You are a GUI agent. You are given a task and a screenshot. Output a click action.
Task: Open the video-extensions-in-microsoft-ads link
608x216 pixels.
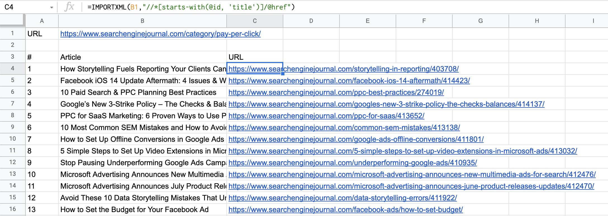(403, 151)
